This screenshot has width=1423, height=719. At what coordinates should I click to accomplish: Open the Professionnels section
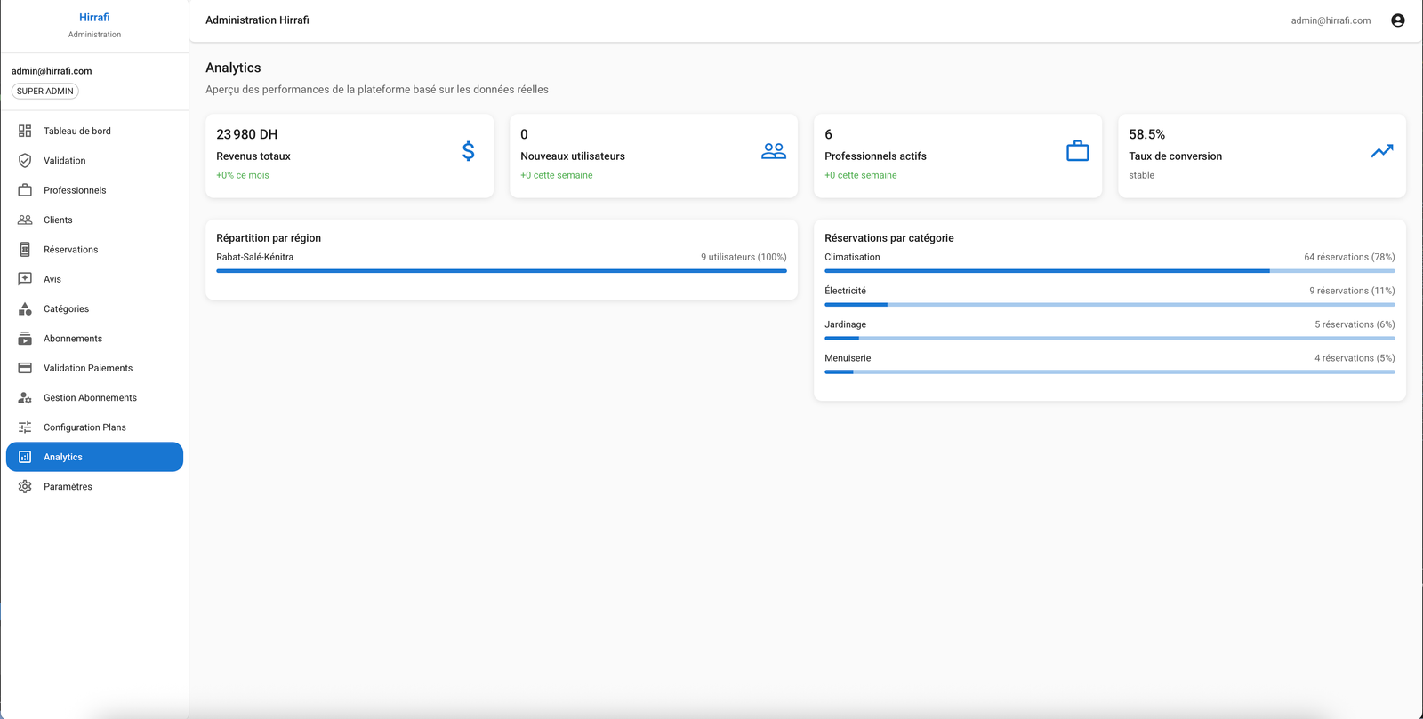[x=94, y=190]
